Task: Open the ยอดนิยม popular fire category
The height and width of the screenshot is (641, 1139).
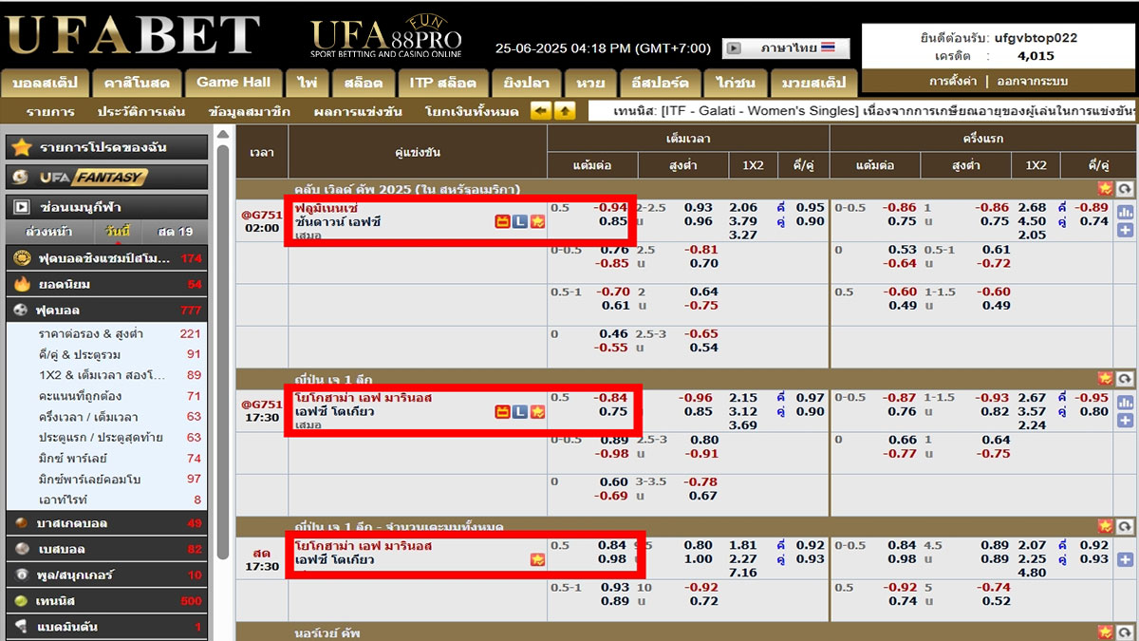Action: click(106, 284)
